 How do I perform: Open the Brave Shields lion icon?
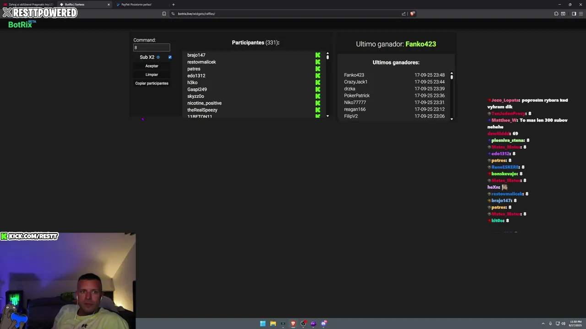(x=412, y=14)
